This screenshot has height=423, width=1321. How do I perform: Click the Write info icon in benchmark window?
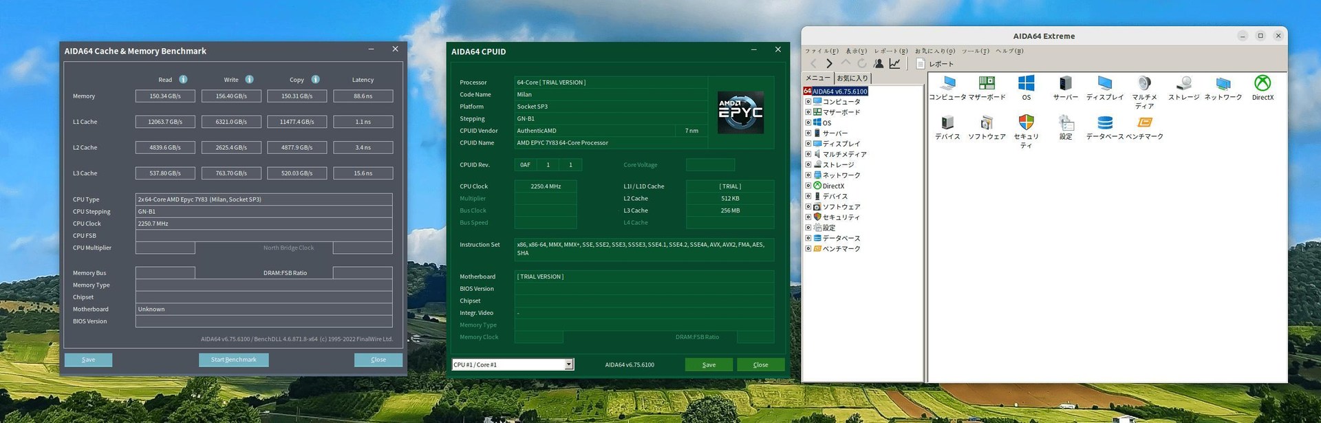pyautogui.click(x=249, y=79)
